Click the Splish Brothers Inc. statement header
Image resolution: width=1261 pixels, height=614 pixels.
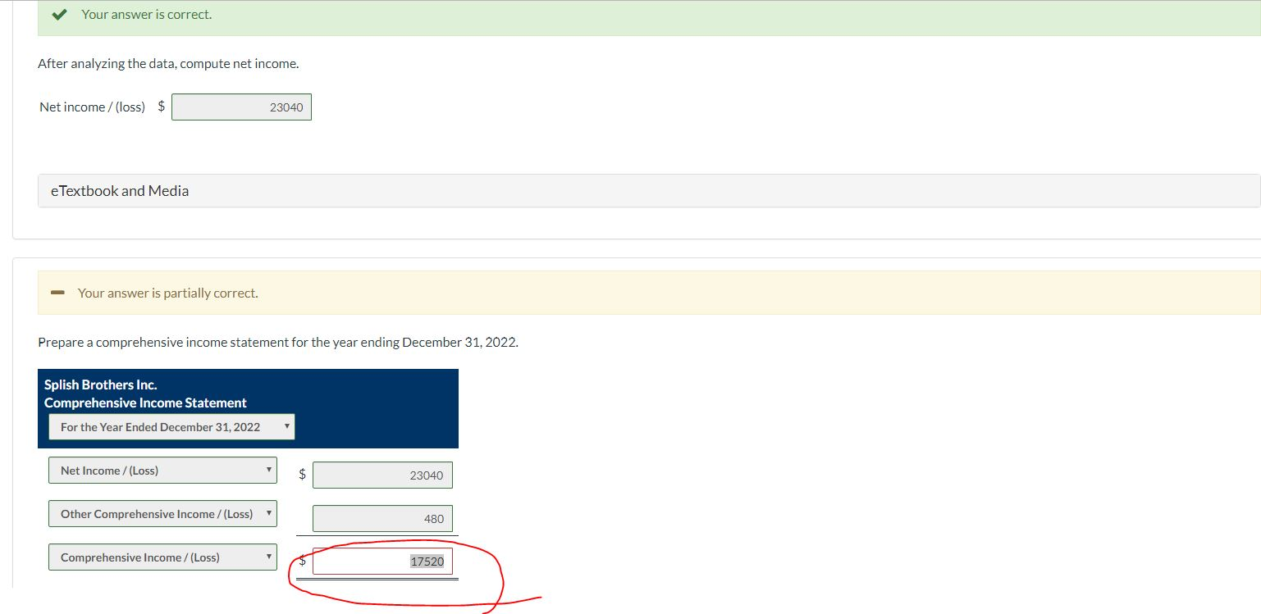(x=98, y=384)
